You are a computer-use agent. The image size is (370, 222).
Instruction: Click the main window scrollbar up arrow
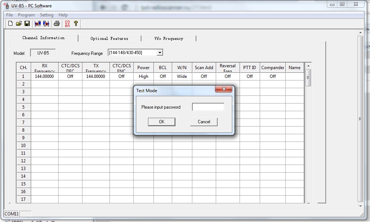[360, 33]
